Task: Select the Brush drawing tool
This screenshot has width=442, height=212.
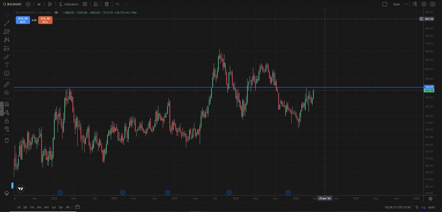Action: coord(6,57)
